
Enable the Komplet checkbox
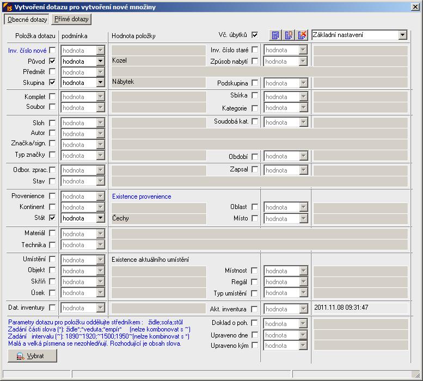(52, 96)
